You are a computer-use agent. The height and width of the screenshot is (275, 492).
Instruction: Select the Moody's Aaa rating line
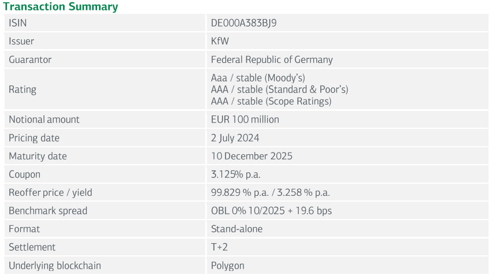pos(258,77)
